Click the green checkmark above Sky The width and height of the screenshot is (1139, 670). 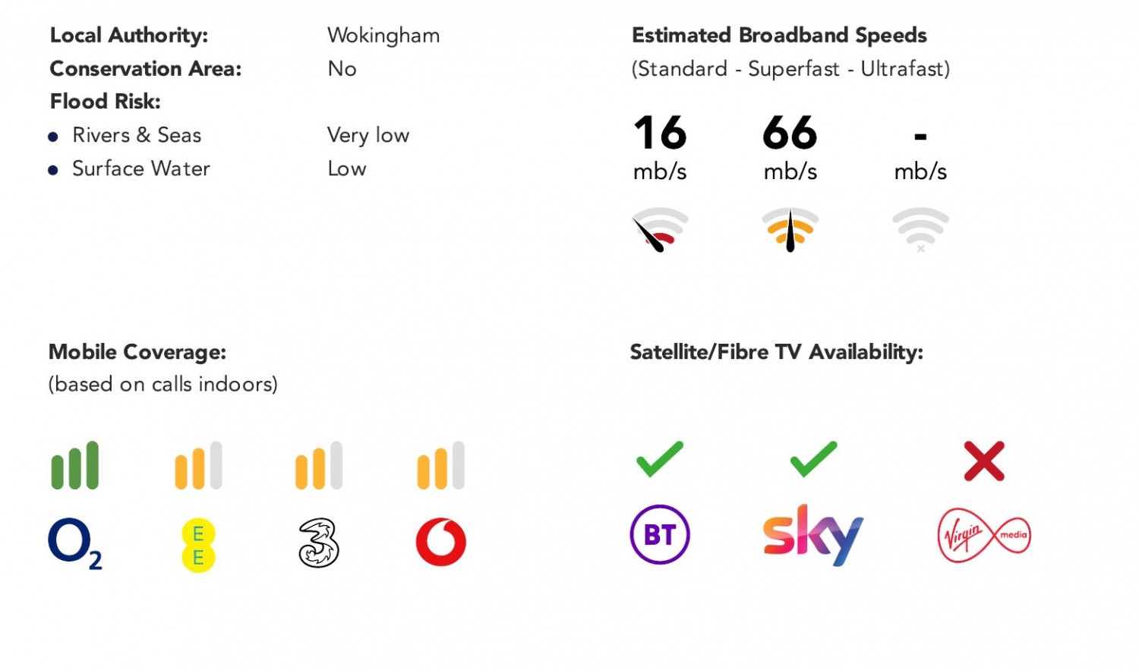click(x=813, y=459)
